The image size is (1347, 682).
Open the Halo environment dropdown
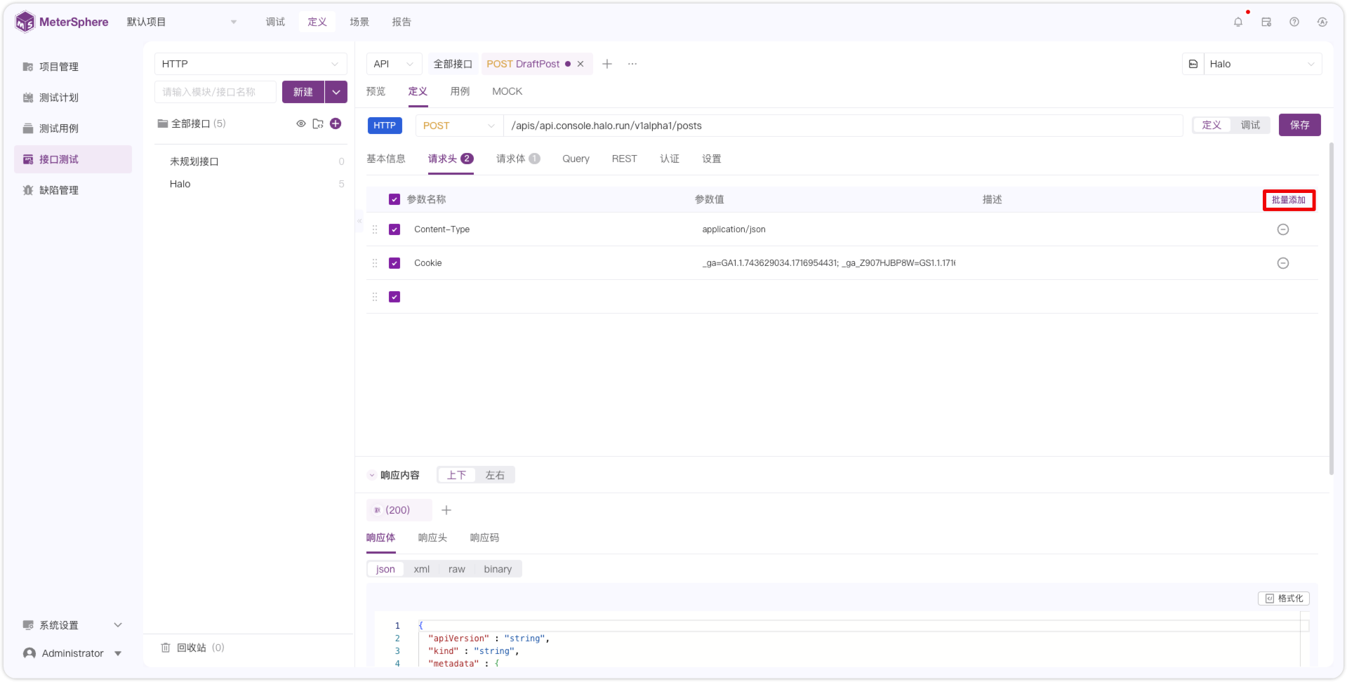(1263, 64)
